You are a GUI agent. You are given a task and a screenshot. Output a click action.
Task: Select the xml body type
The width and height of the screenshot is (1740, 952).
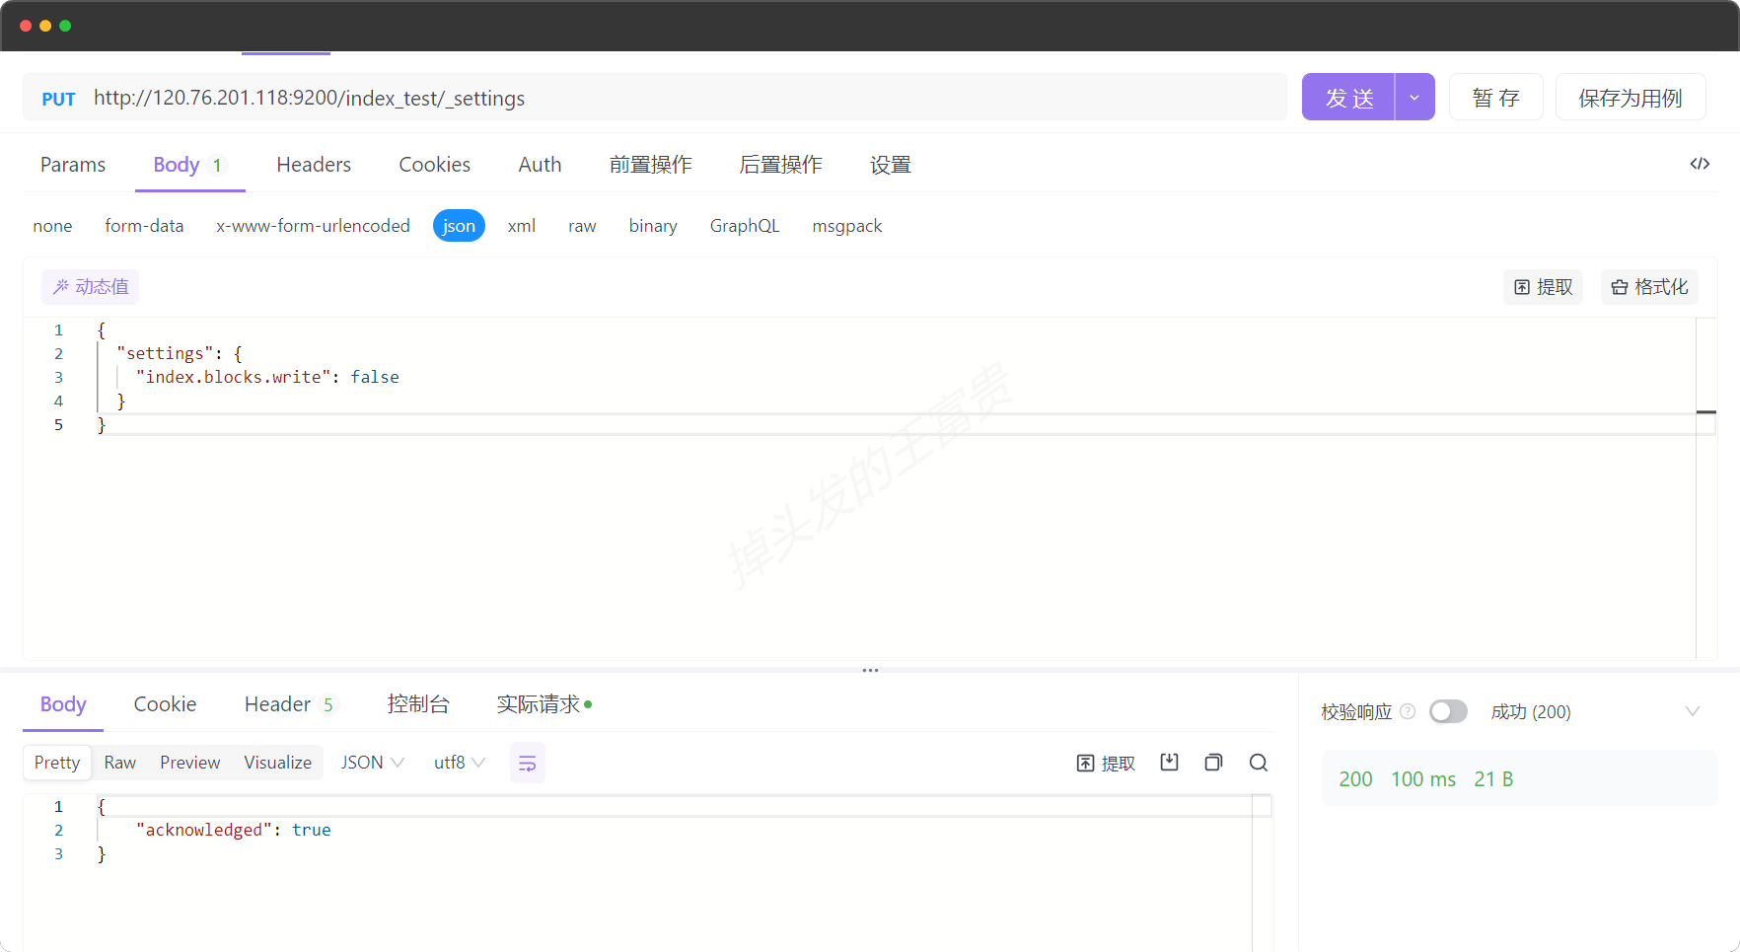(x=521, y=226)
